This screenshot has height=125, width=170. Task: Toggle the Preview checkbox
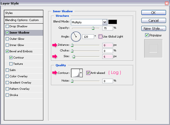[x=146, y=35]
